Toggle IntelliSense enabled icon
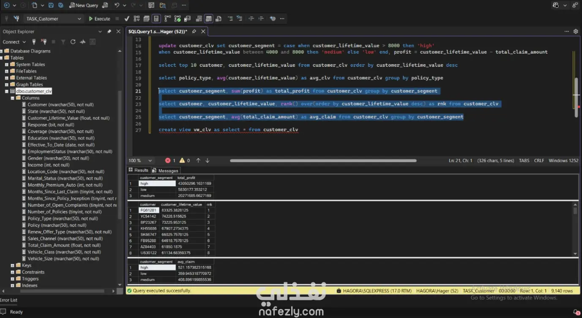The height and width of the screenshot is (318, 582). tap(156, 19)
